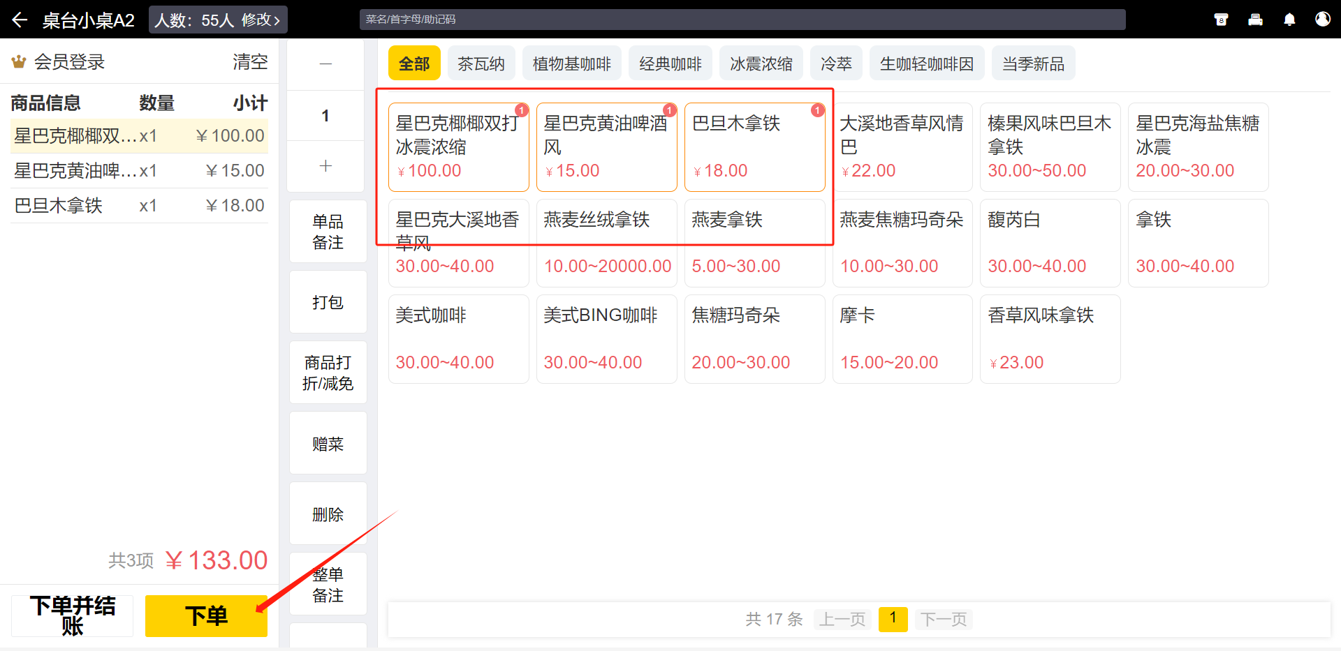
Task: Add 香草风味拿铁 ¥23.00 product card
Action: click(1050, 339)
